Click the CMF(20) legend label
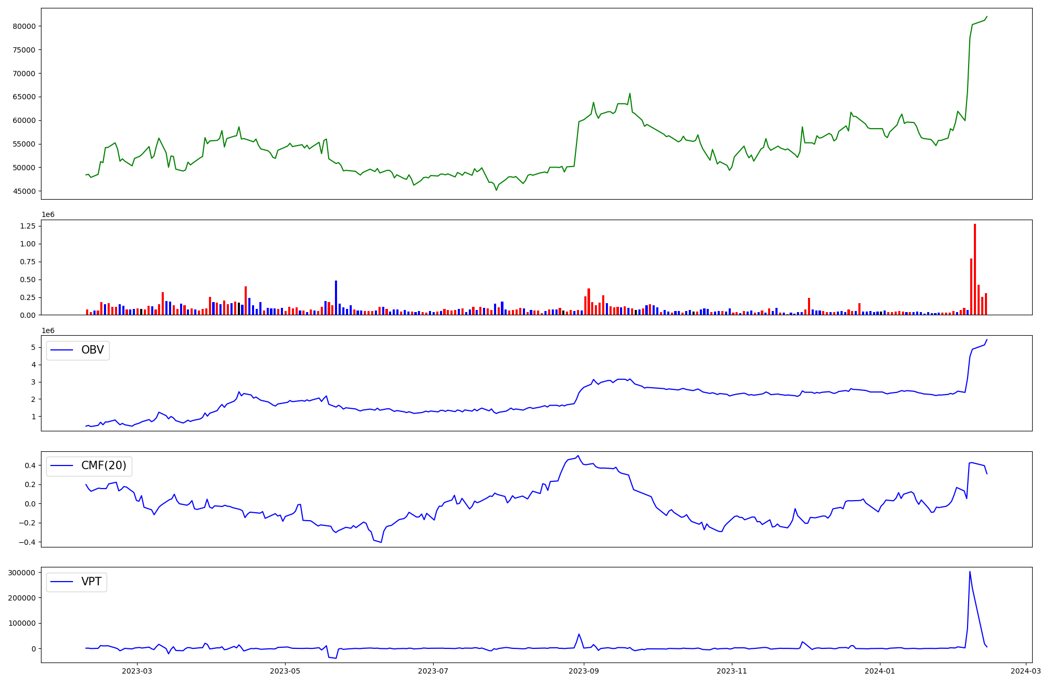The width and height of the screenshot is (1050, 683). [x=103, y=466]
